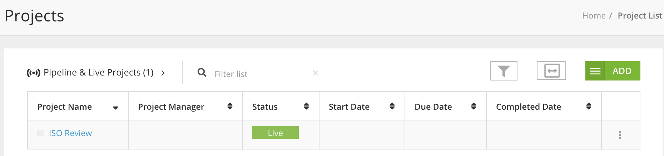Screen dimensions: 664x156
Task: Click the green Live status badge
Action: (x=275, y=133)
